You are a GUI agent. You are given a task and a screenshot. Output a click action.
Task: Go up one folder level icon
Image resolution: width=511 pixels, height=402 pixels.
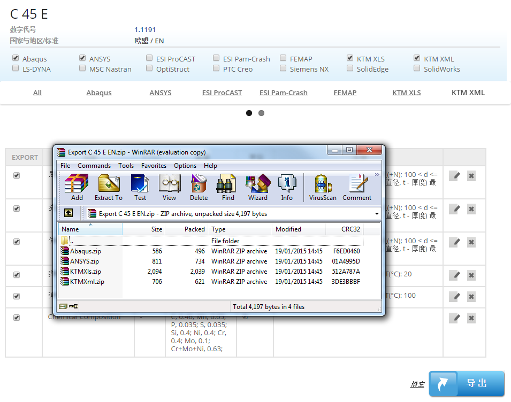point(68,213)
